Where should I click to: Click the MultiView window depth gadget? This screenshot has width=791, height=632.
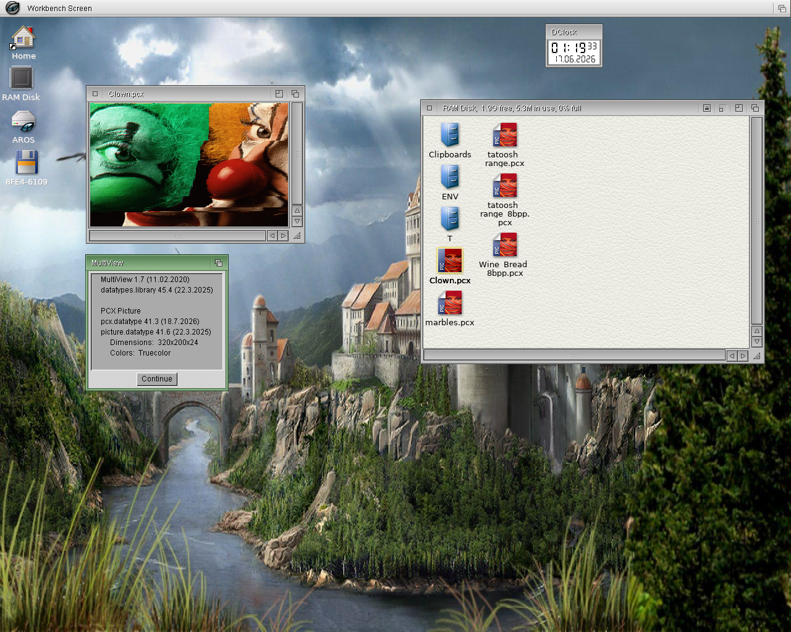pos(219,263)
